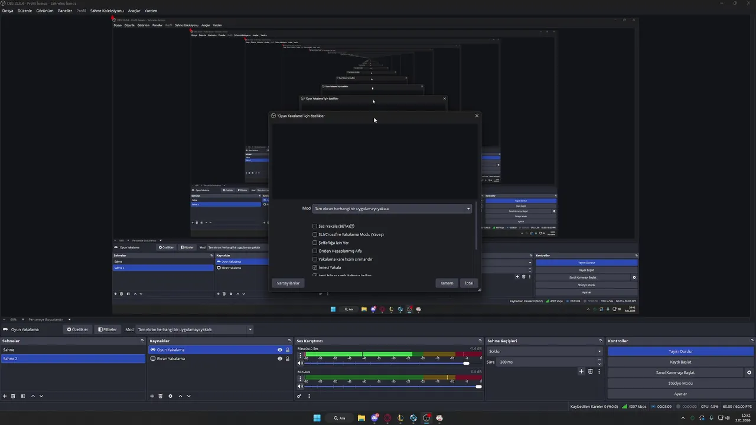Move scene down using Sahneler down arrow
The height and width of the screenshot is (425, 756).
point(41,396)
